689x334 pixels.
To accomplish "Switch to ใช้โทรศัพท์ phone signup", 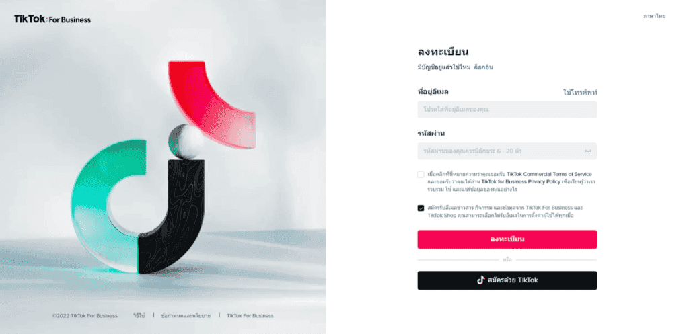I will point(580,93).
